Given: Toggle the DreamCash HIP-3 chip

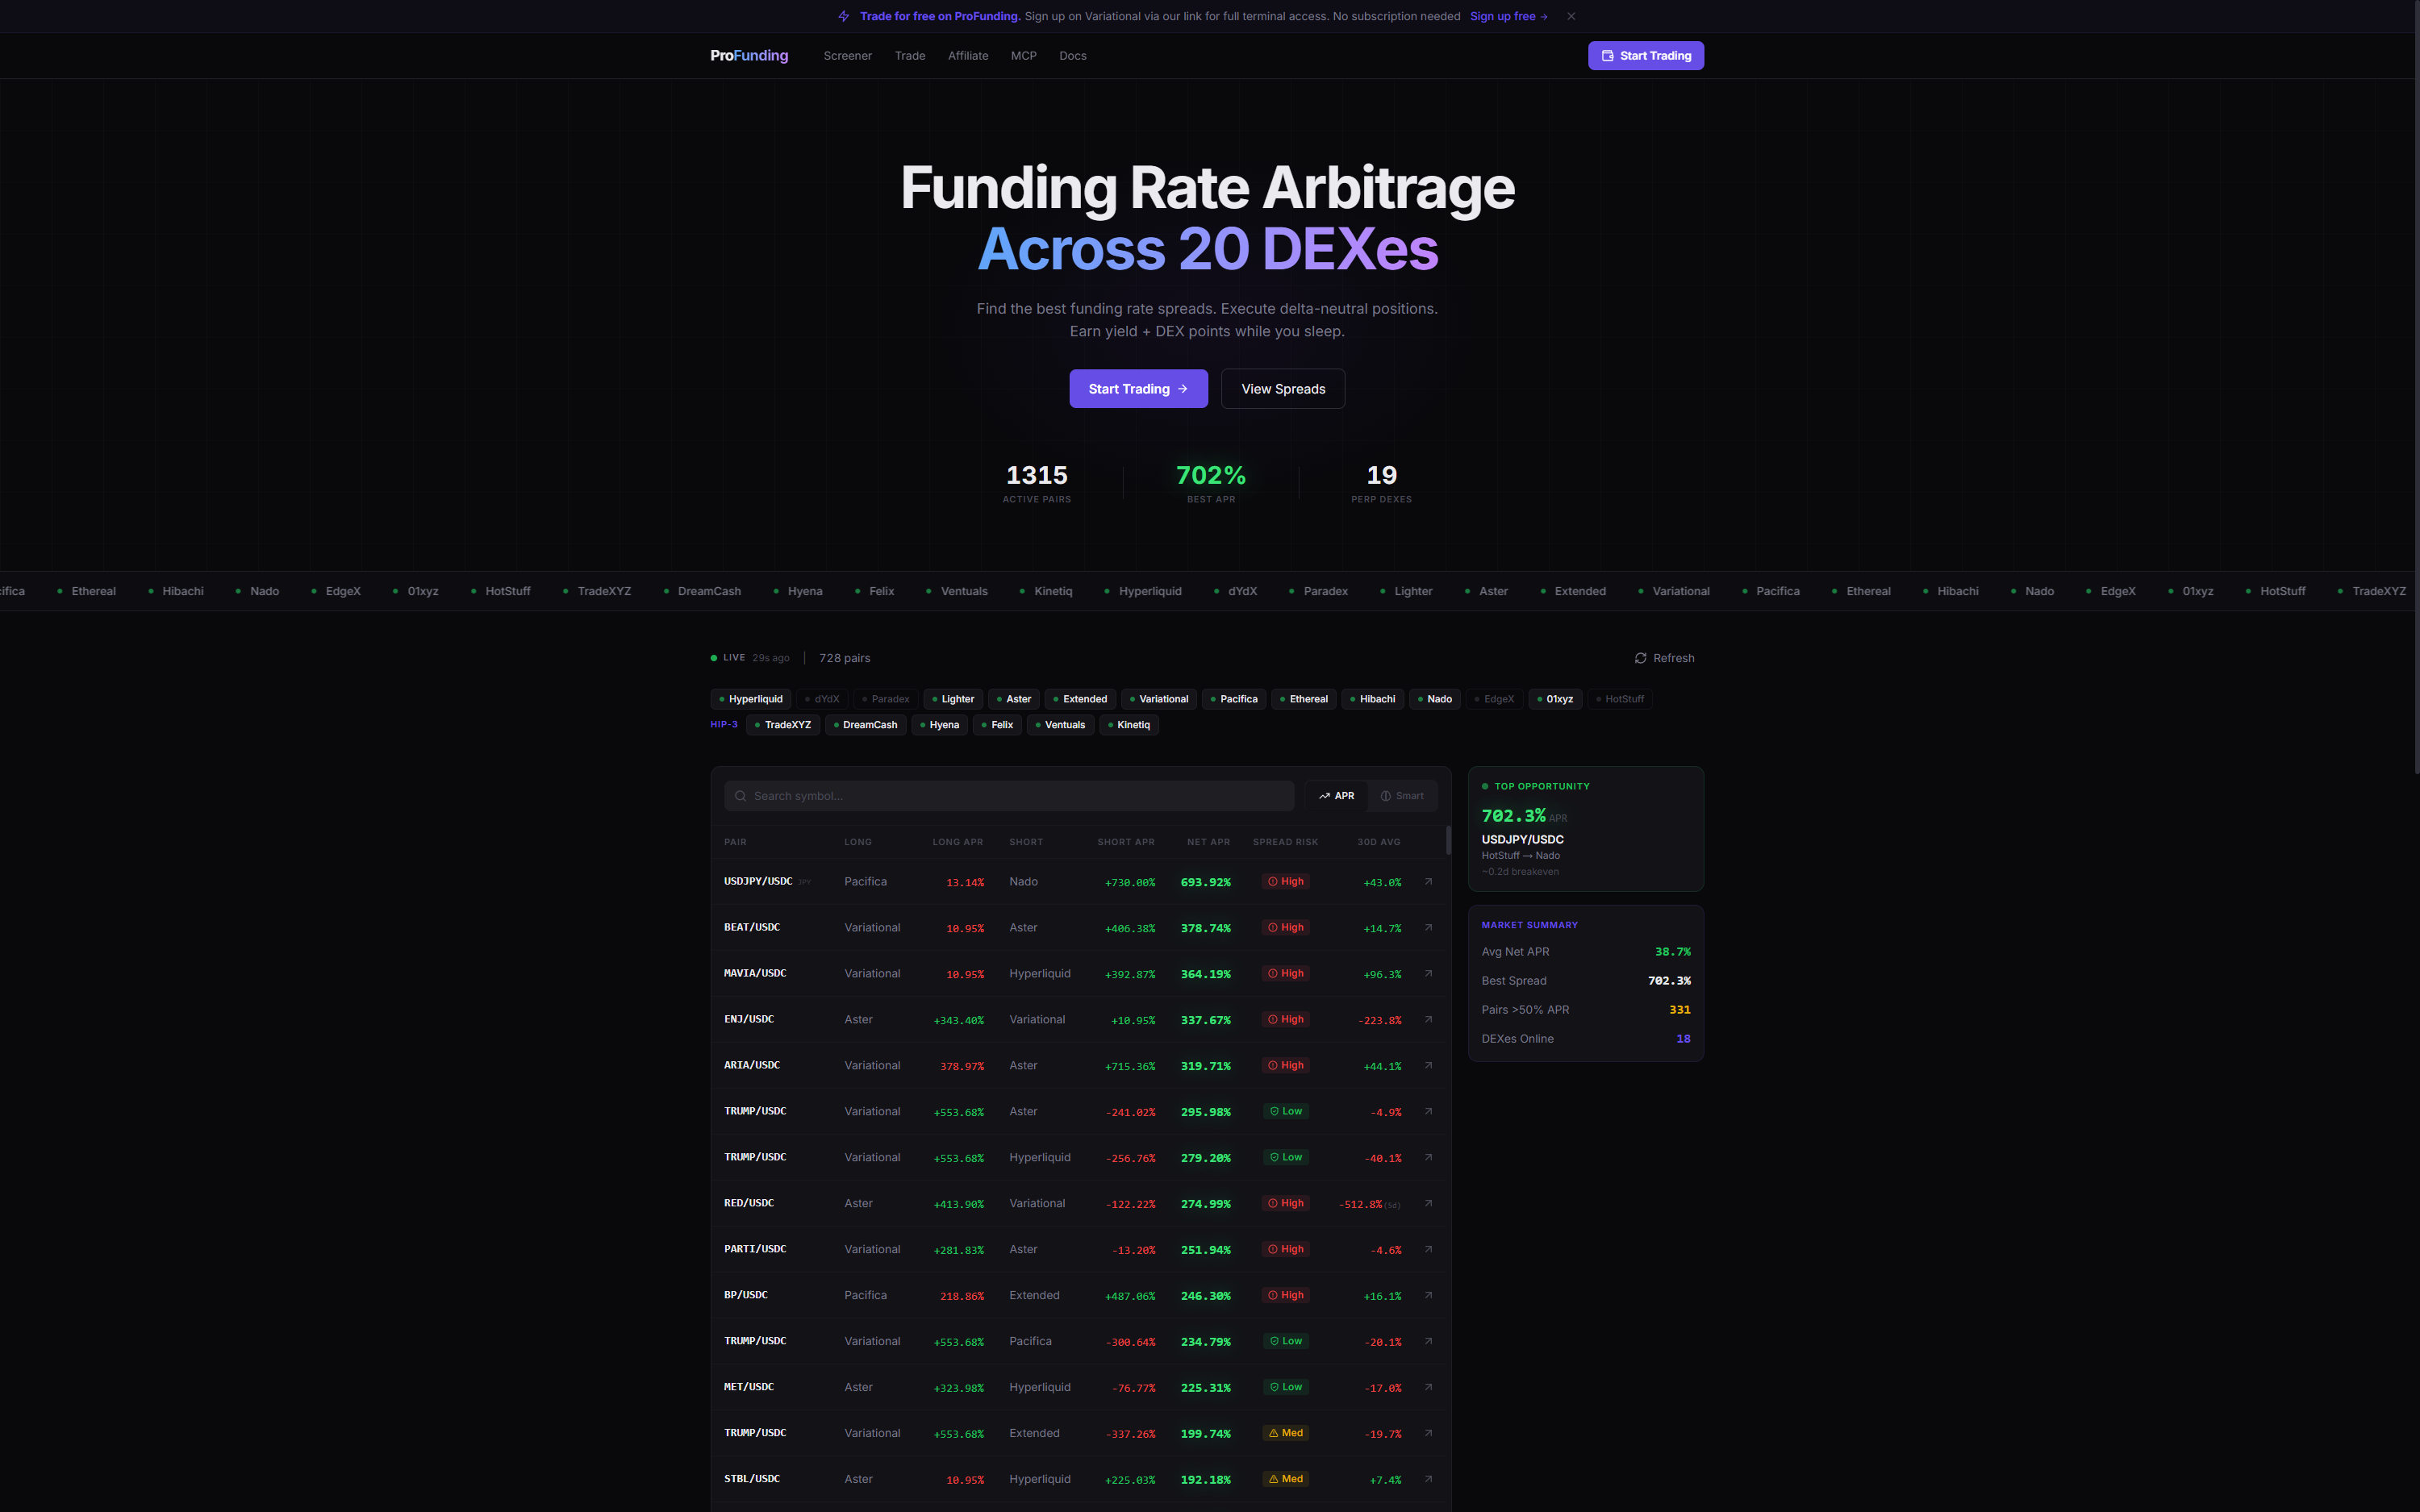Looking at the screenshot, I should click(x=865, y=725).
